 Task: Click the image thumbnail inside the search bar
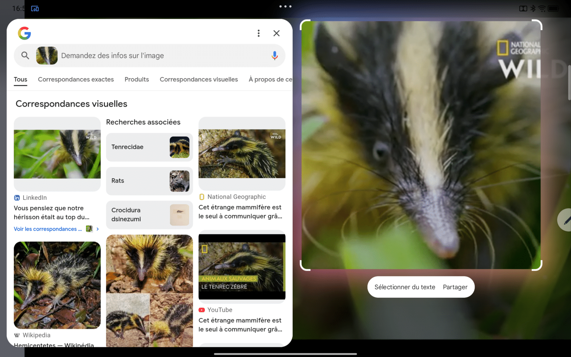coord(46,56)
